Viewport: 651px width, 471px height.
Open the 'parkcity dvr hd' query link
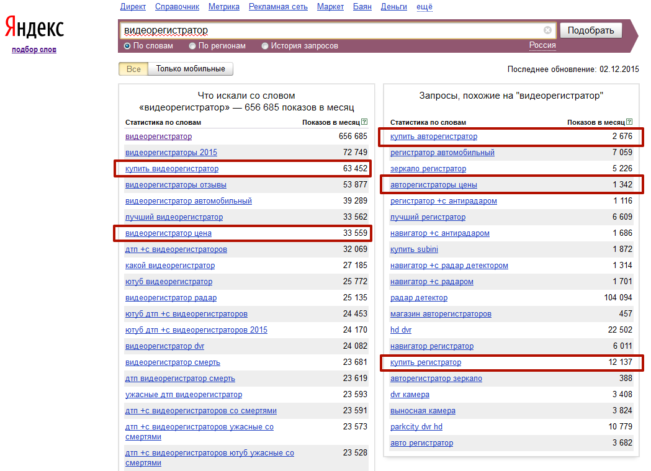point(416,426)
